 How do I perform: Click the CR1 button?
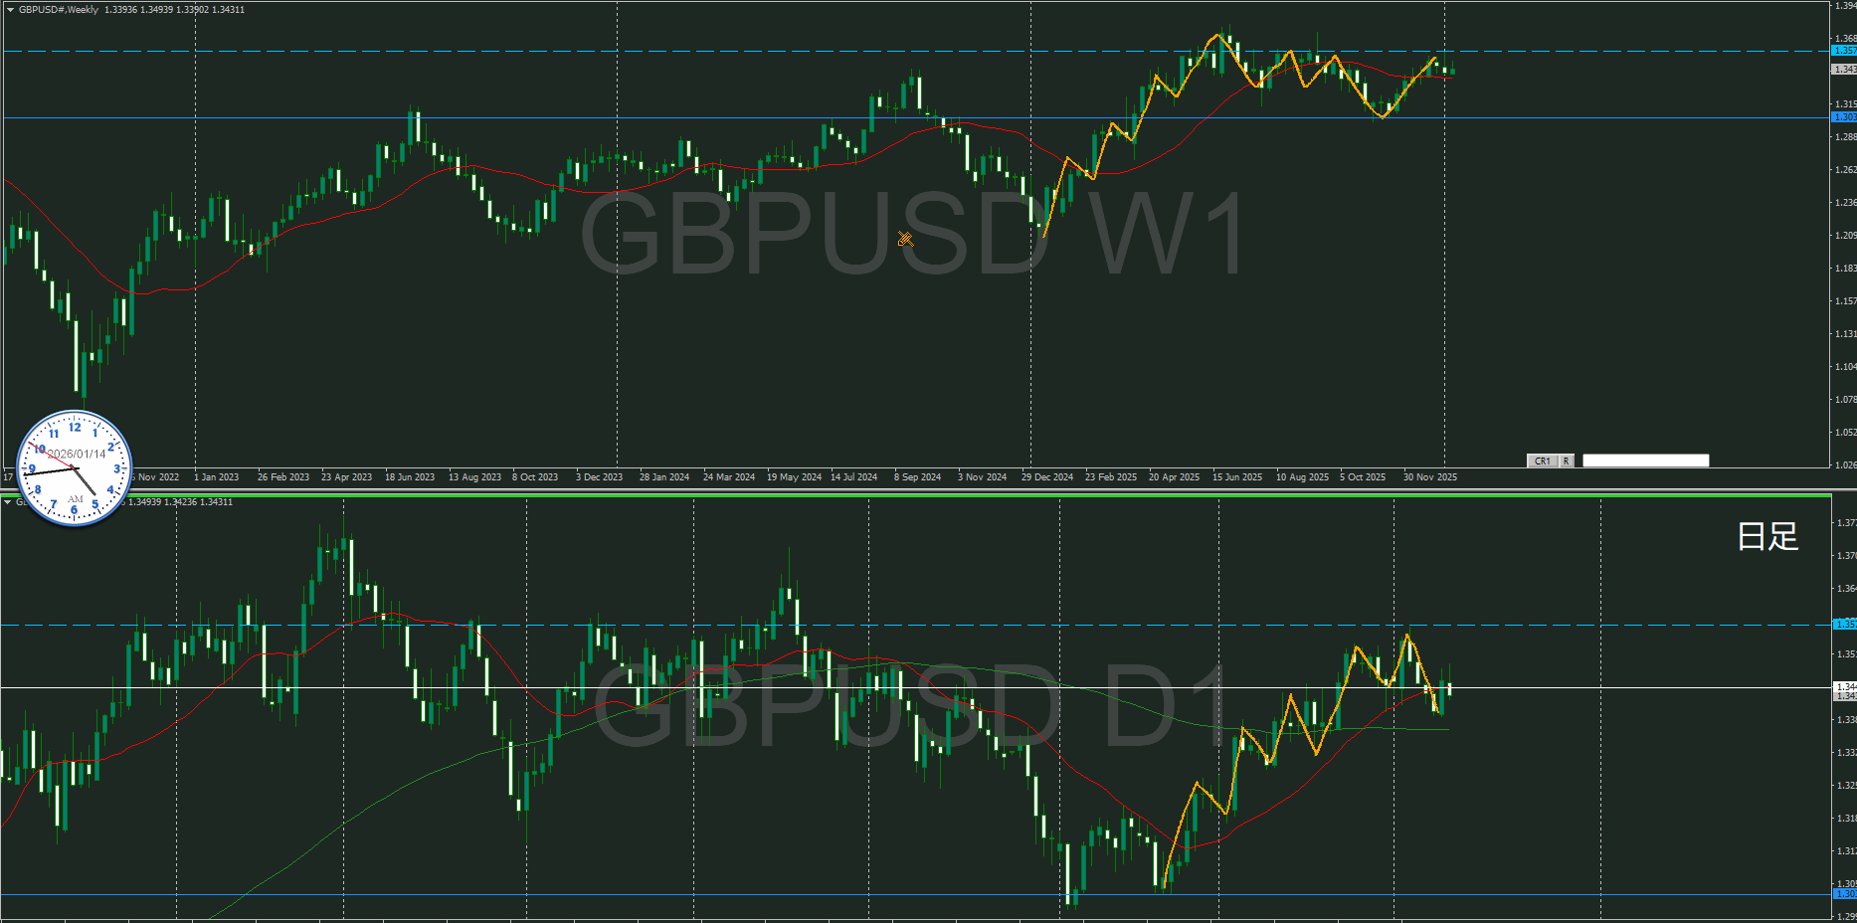(1542, 461)
